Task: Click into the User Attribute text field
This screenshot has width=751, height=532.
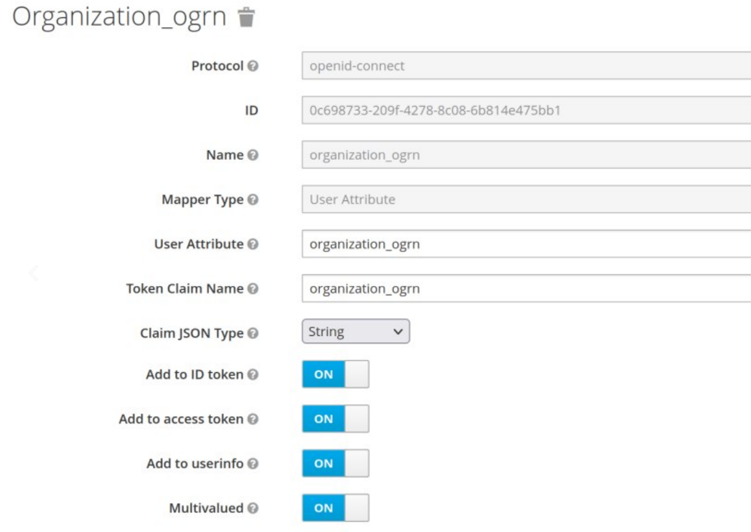Action: click(x=525, y=244)
